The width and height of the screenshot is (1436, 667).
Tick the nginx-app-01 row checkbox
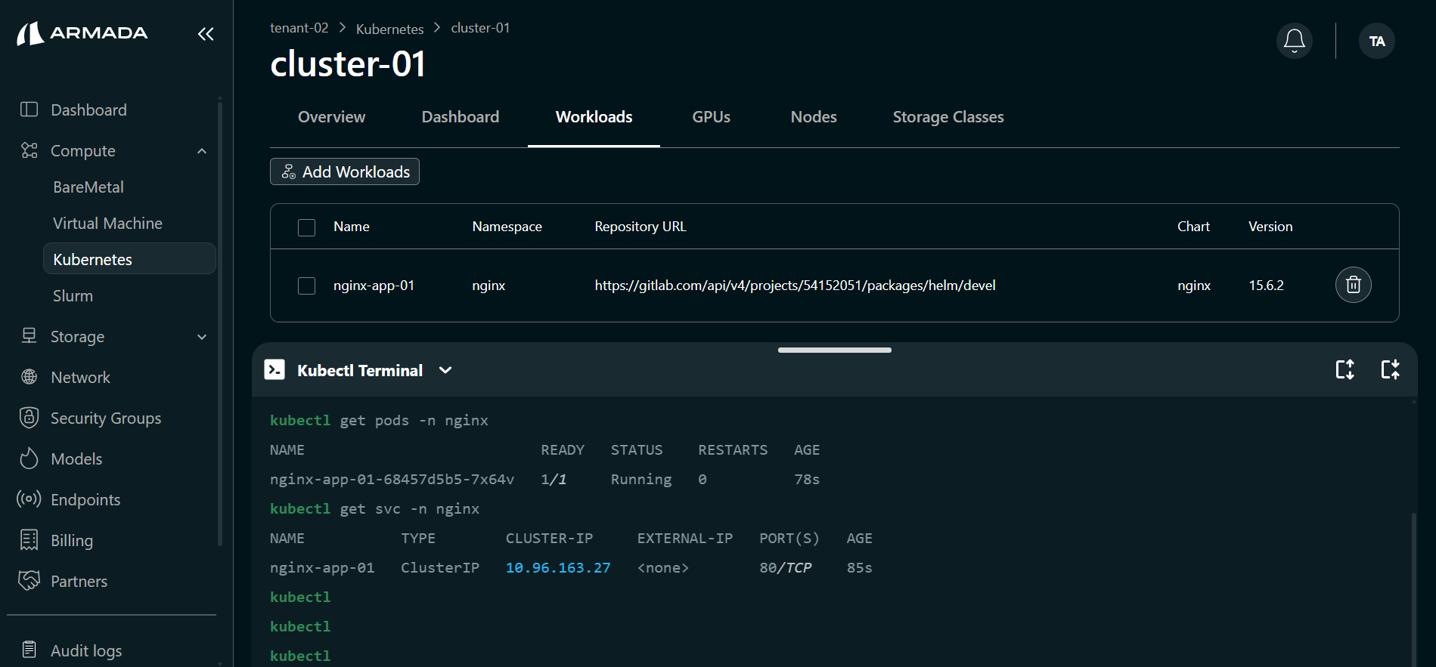tap(306, 286)
